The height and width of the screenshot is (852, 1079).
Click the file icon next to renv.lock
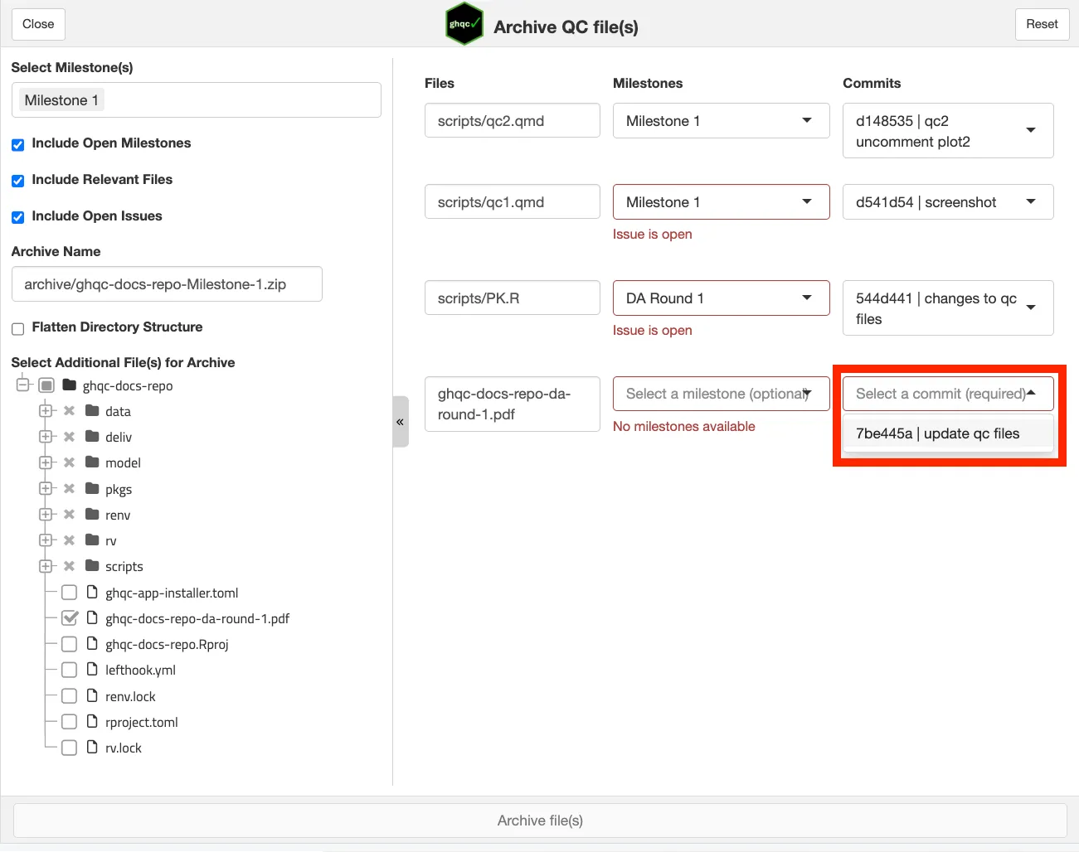[x=92, y=696]
